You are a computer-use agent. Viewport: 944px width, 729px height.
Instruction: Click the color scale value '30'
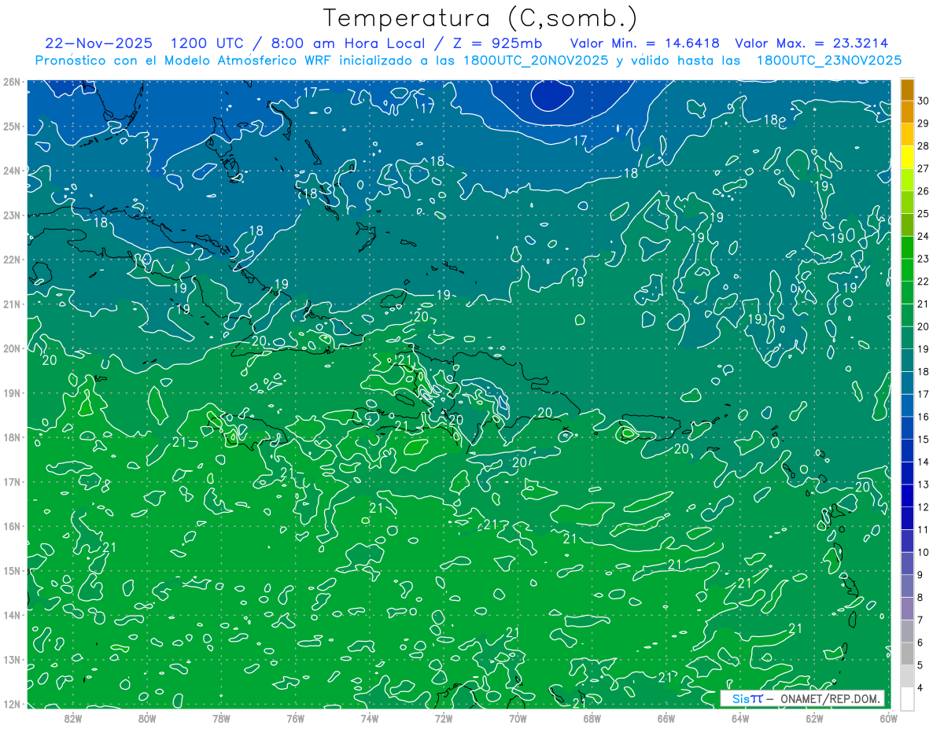click(923, 101)
